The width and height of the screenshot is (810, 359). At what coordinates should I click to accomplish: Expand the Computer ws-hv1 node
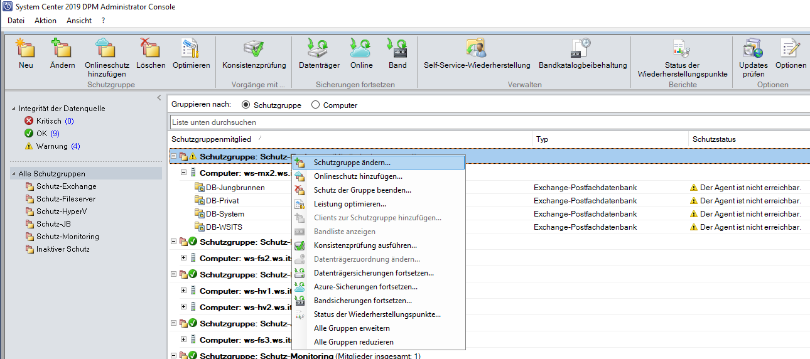point(184,291)
